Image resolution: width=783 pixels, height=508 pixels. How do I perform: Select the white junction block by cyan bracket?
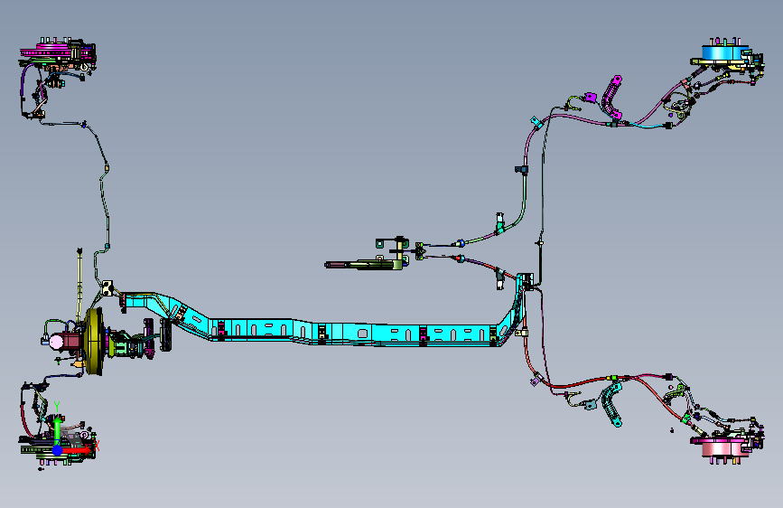click(x=107, y=288)
